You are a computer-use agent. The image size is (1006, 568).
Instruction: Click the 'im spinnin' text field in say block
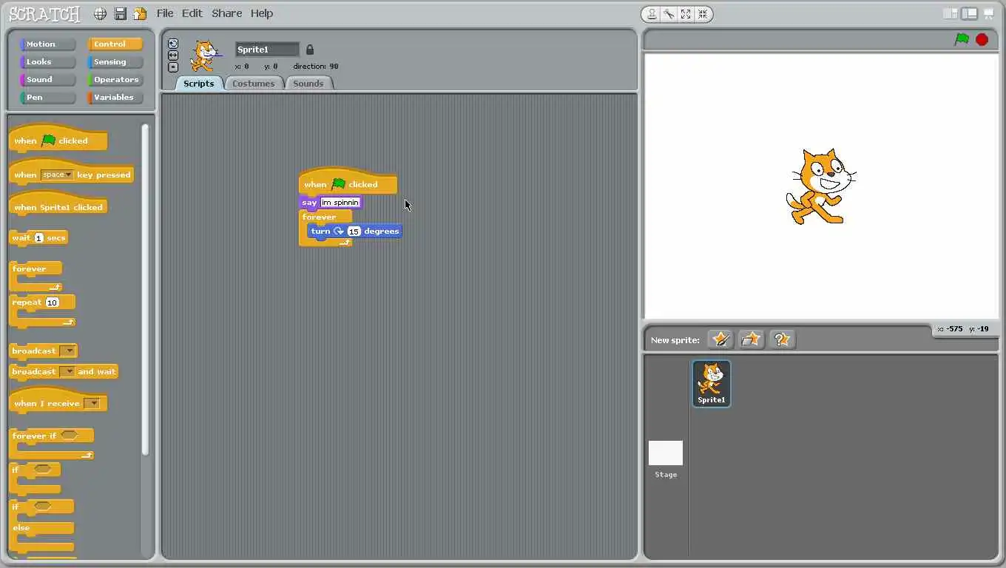[x=340, y=203]
